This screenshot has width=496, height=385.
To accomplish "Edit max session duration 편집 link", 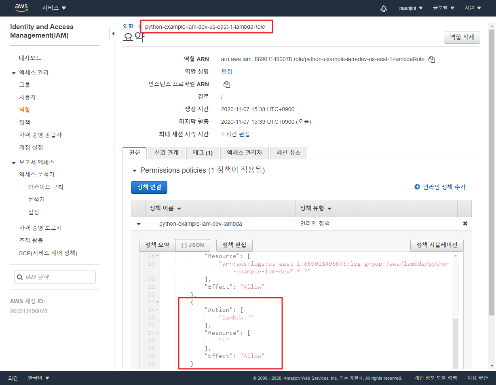I will pyautogui.click(x=245, y=134).
